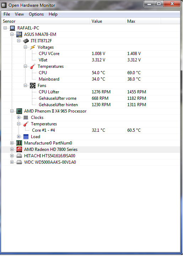Collapse the Fans group
Screen dimensions: 183x256
25,85
